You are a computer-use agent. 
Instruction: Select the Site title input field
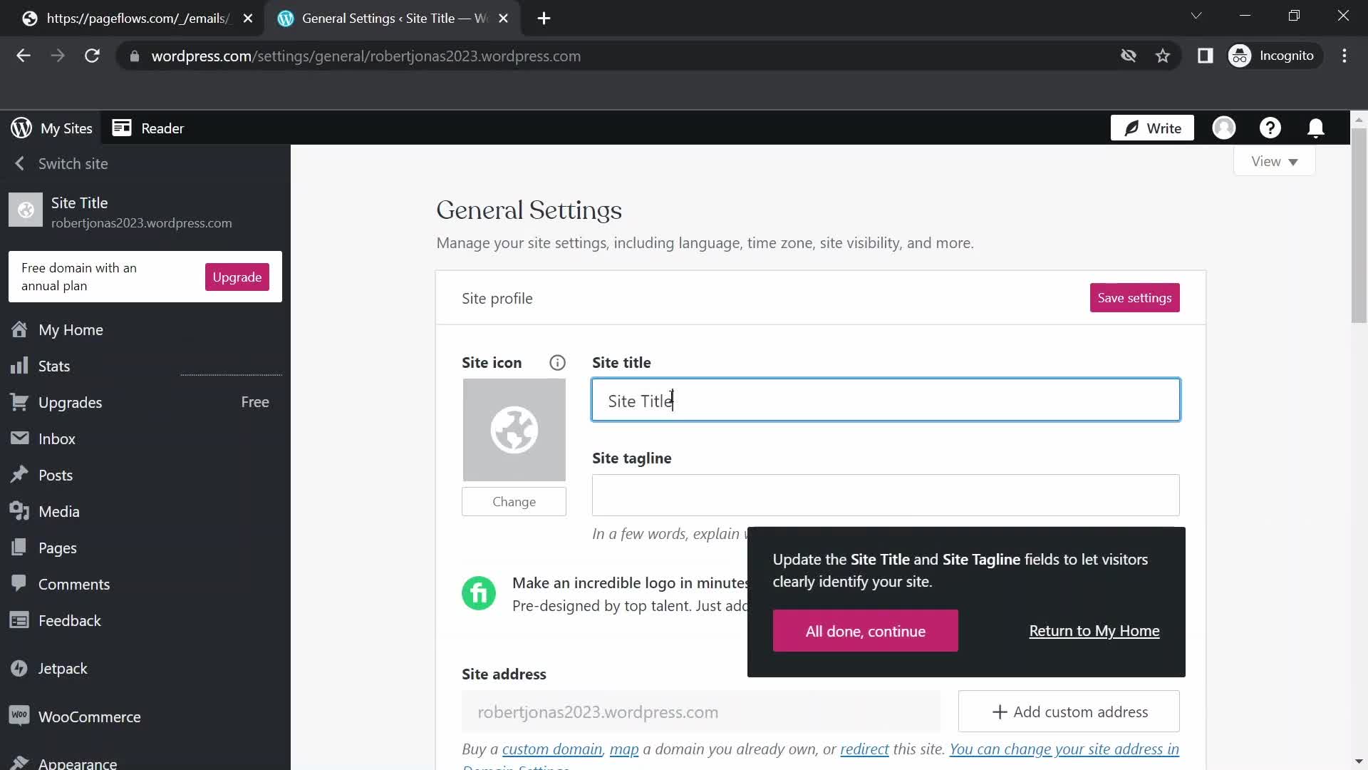pyautogui.click(x=886, y=399)
